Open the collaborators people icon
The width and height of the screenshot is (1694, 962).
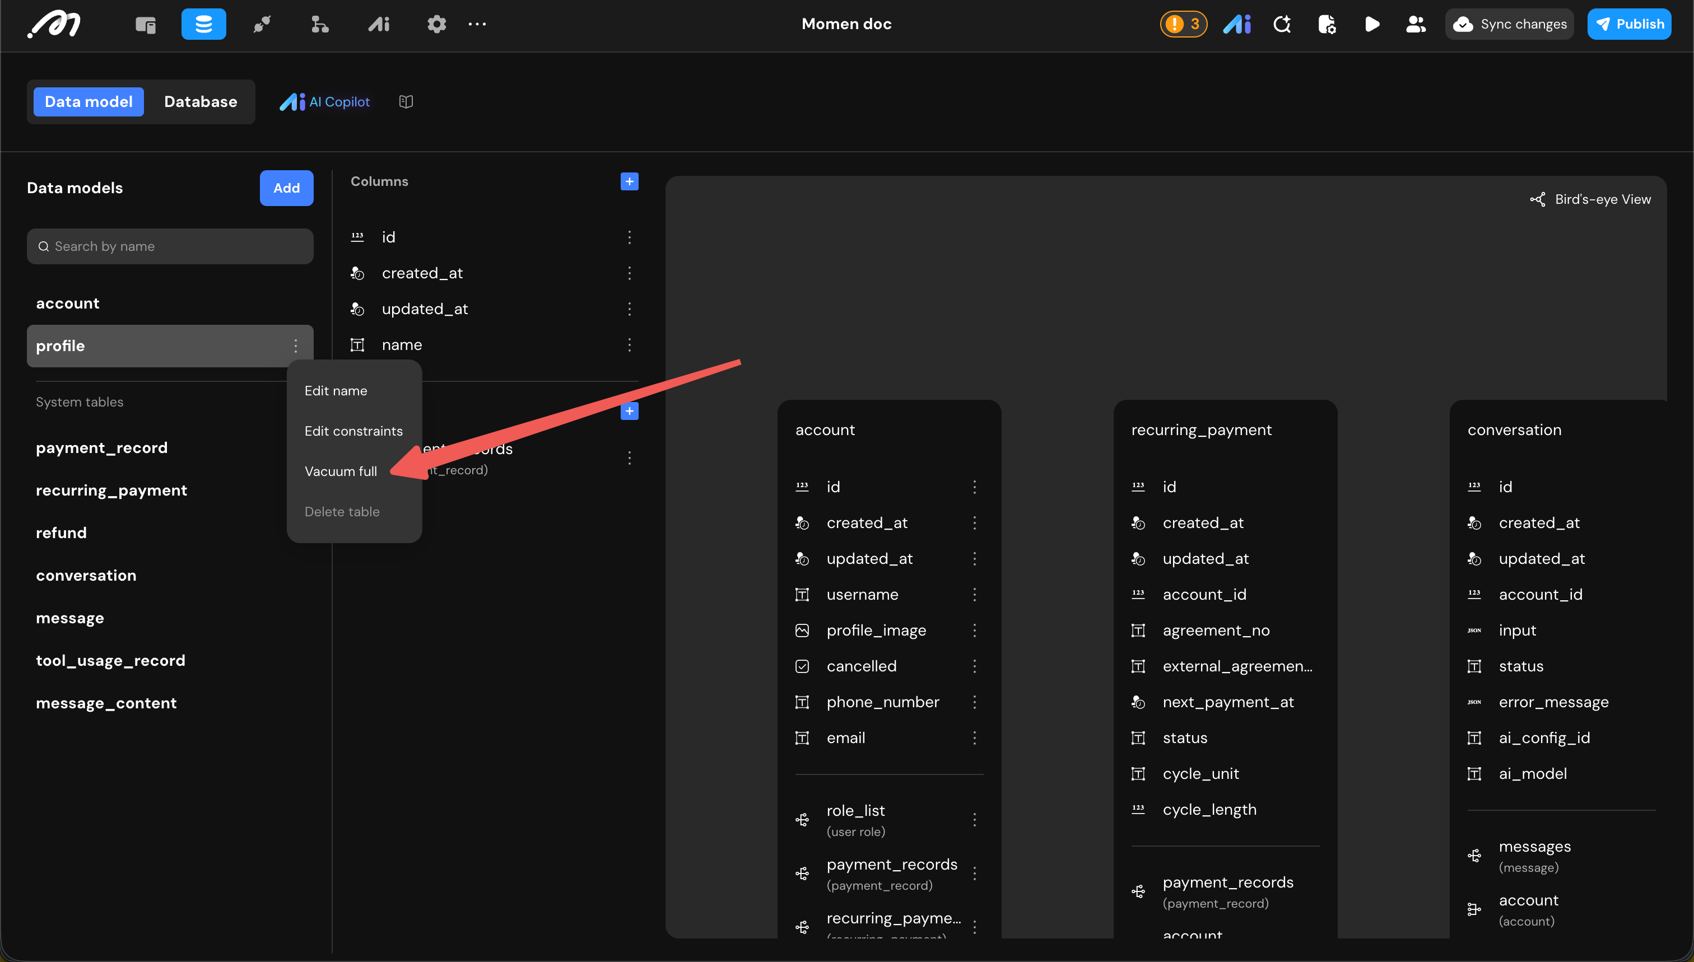(x=1415, y=25)
